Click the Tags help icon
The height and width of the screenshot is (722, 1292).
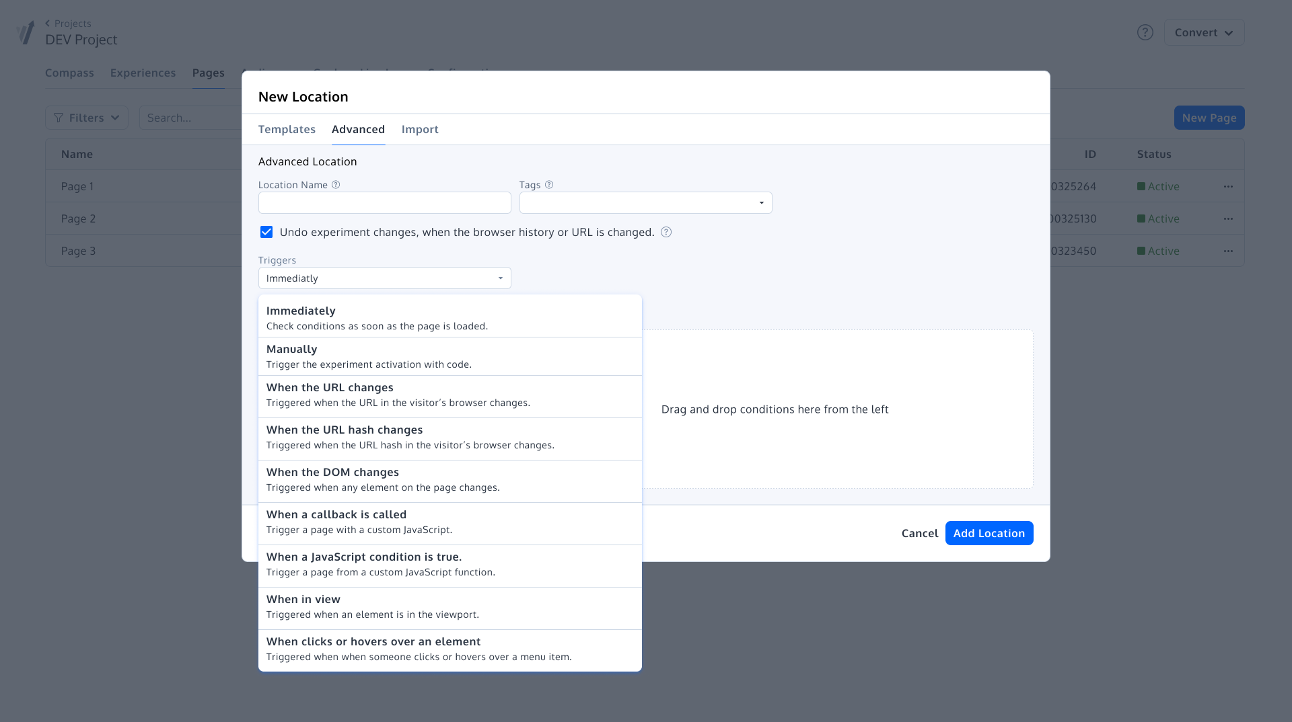point(549,185)
